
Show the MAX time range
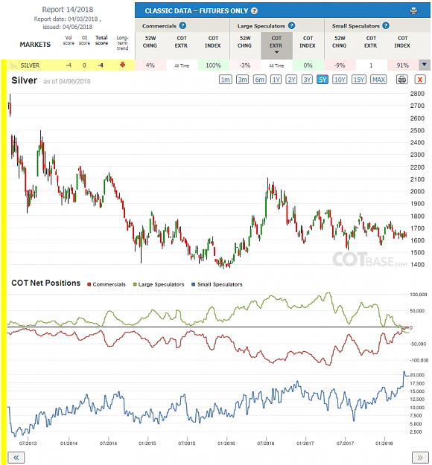point(378,80)
